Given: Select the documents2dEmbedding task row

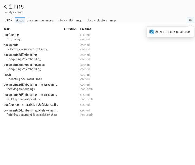Looking at the screenshot, I should [20, 55].
